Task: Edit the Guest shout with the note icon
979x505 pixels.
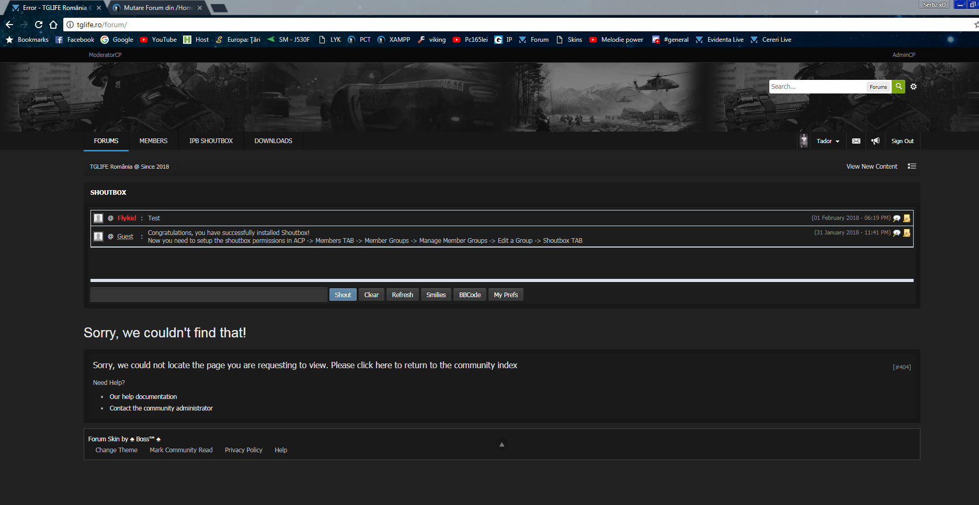Action: pos(907,233)
